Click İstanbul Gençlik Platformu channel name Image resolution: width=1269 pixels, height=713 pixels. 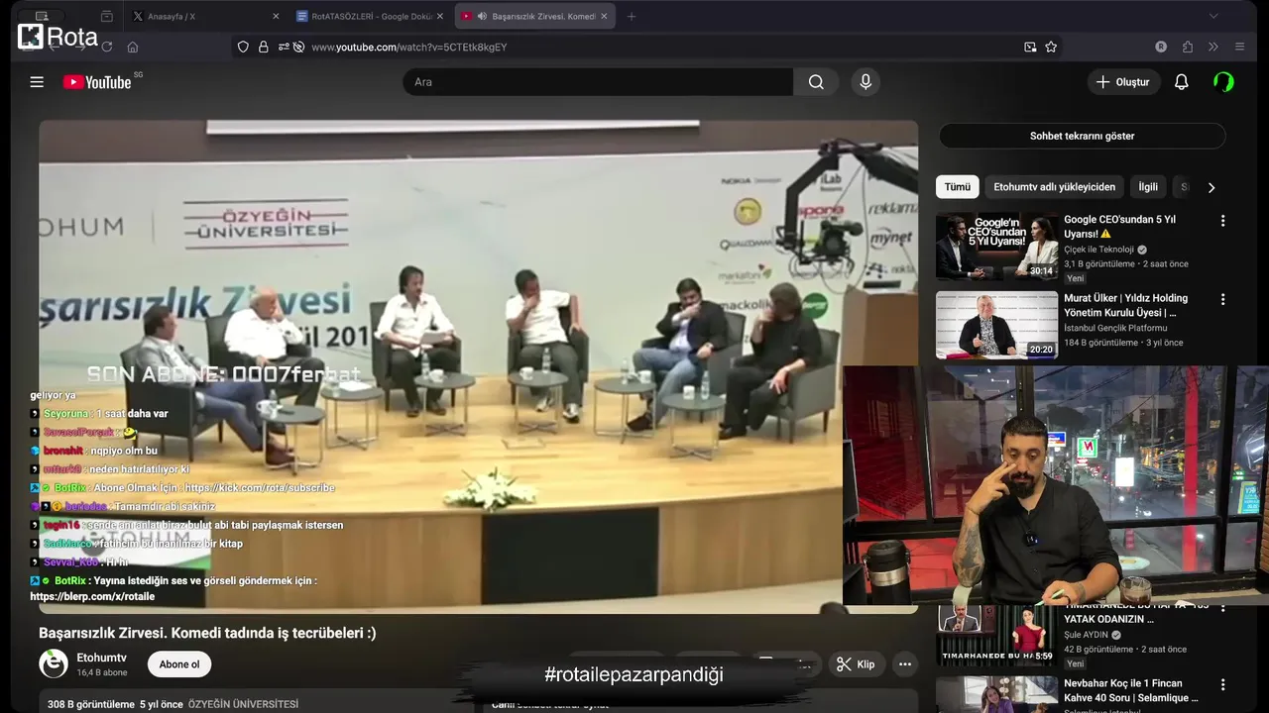pos(1115,328)
